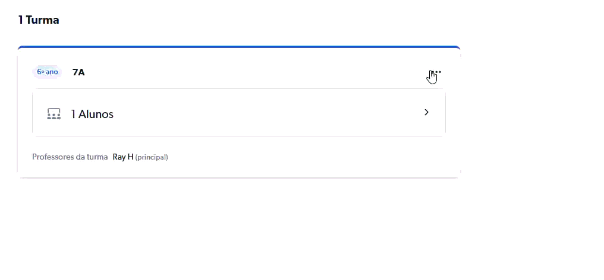Expand the Alunos row with the chevron arrow
604x280 pixels.
tap(426, 112)
